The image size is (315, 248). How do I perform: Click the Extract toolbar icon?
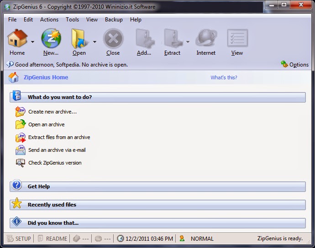tap(173, 38)
